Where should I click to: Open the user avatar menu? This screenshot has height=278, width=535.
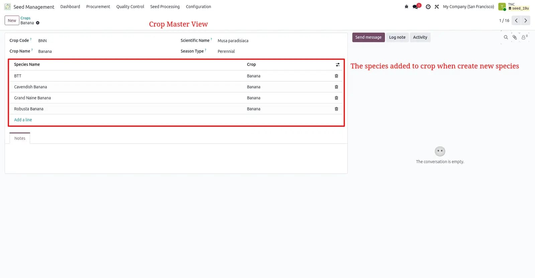pyautogui.click(x=502, y=7)
